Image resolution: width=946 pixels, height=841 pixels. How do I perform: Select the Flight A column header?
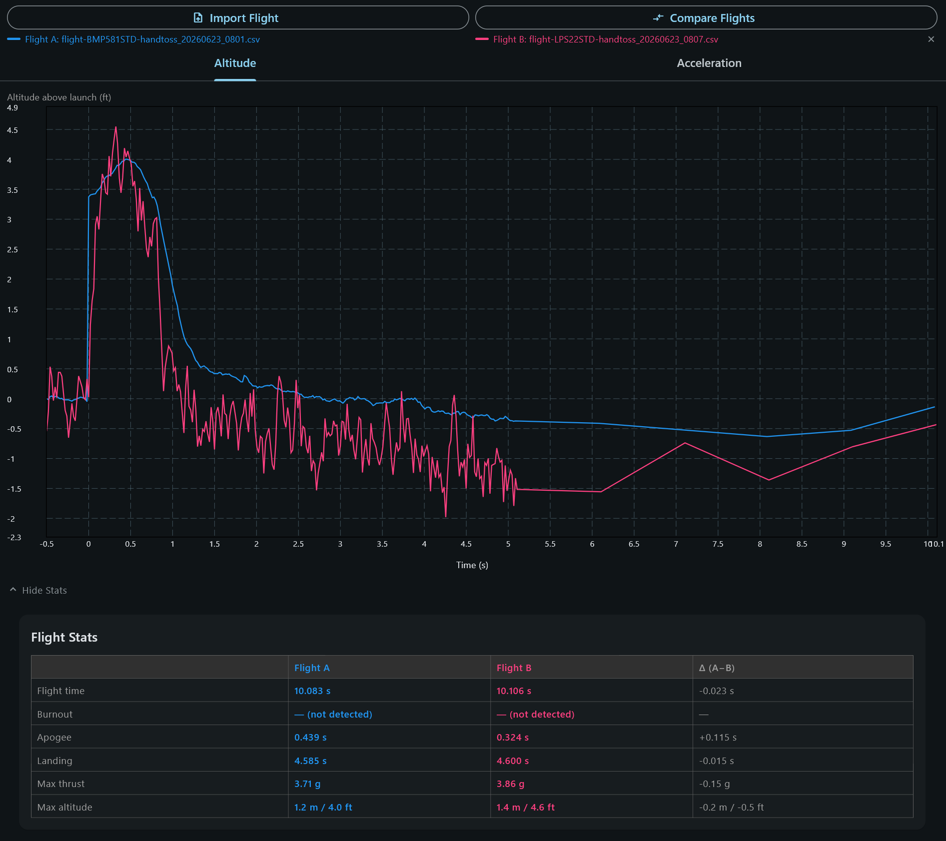[312, 668]
